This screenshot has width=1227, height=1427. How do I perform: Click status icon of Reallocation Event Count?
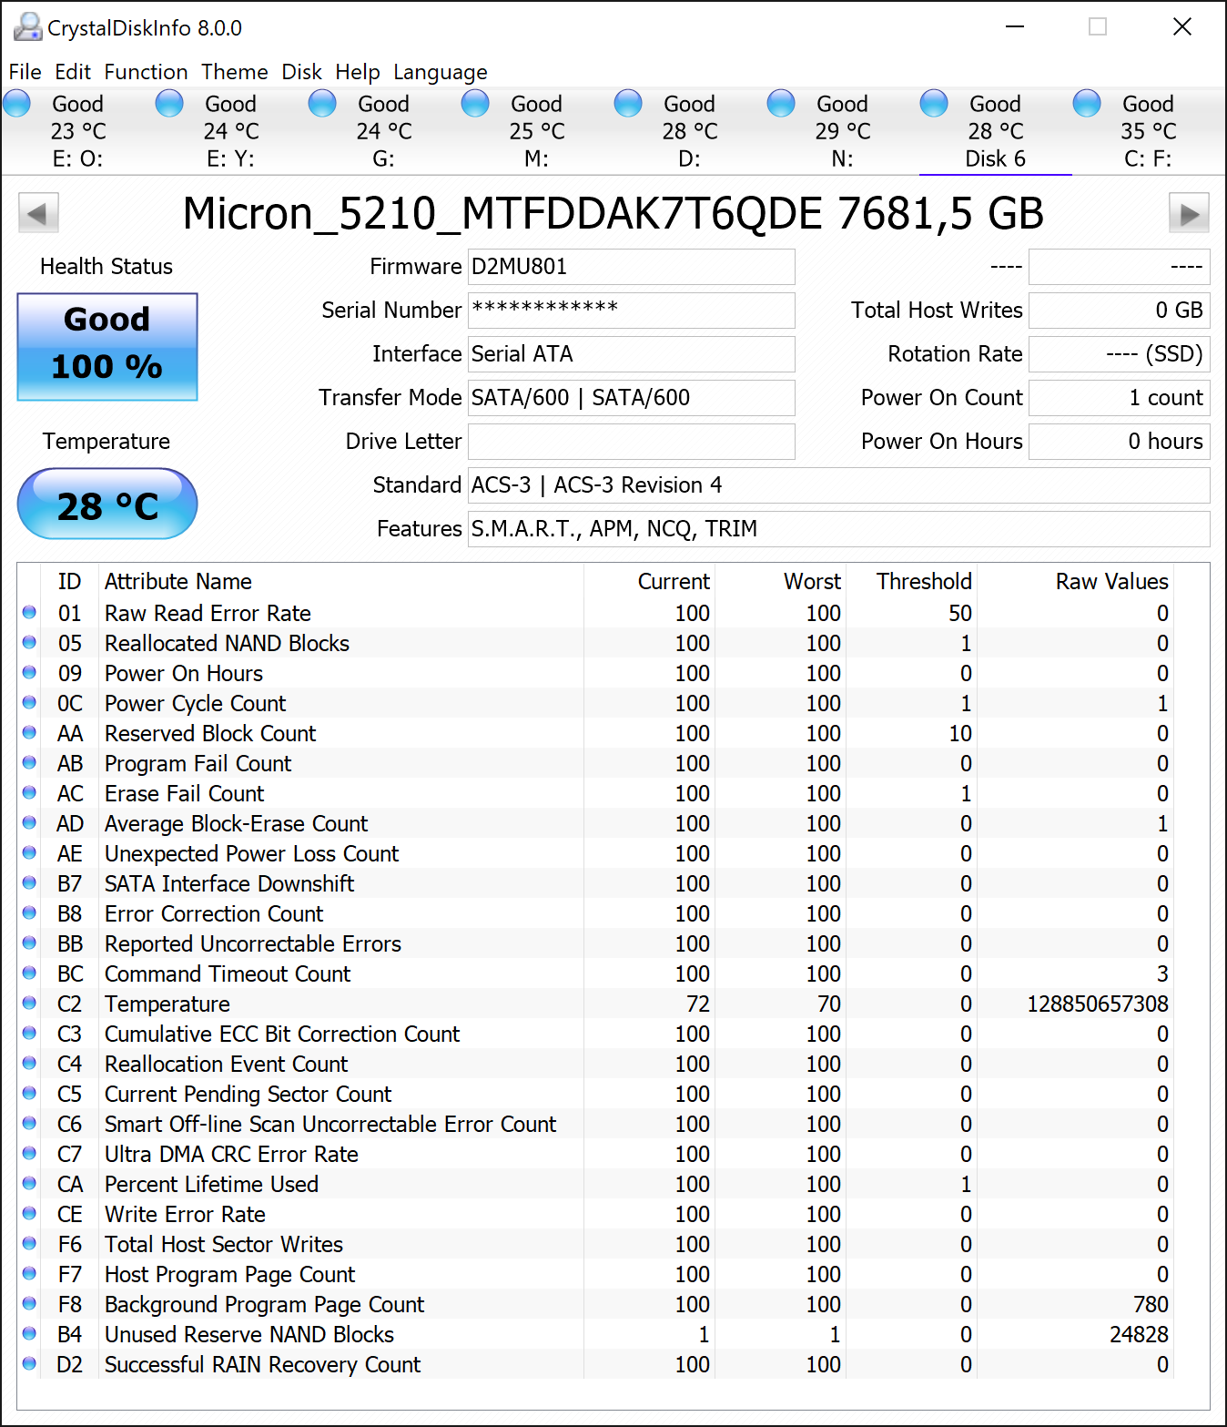tap(29, 1064)
